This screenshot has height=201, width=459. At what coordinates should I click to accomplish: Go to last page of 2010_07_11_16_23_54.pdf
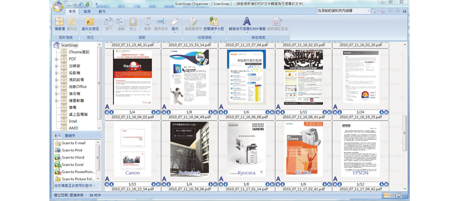click(158, 184)
